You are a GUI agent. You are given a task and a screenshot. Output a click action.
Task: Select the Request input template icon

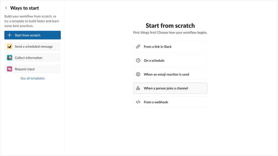pos(9,69)
